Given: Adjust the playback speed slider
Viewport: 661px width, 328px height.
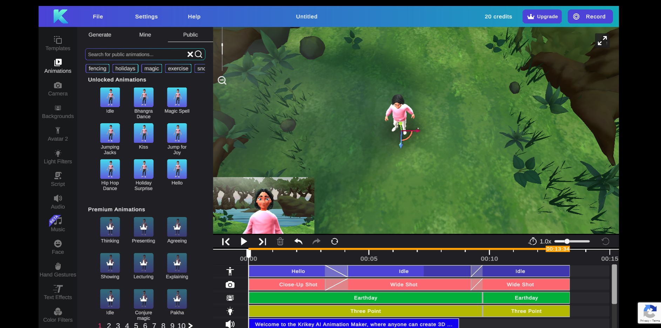Looking at the screenshot, I should tap(572, 241).
